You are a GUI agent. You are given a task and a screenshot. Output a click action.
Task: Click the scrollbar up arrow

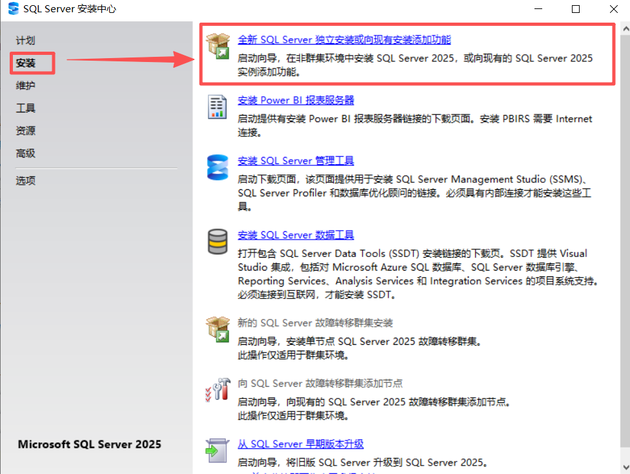(625, 29)
